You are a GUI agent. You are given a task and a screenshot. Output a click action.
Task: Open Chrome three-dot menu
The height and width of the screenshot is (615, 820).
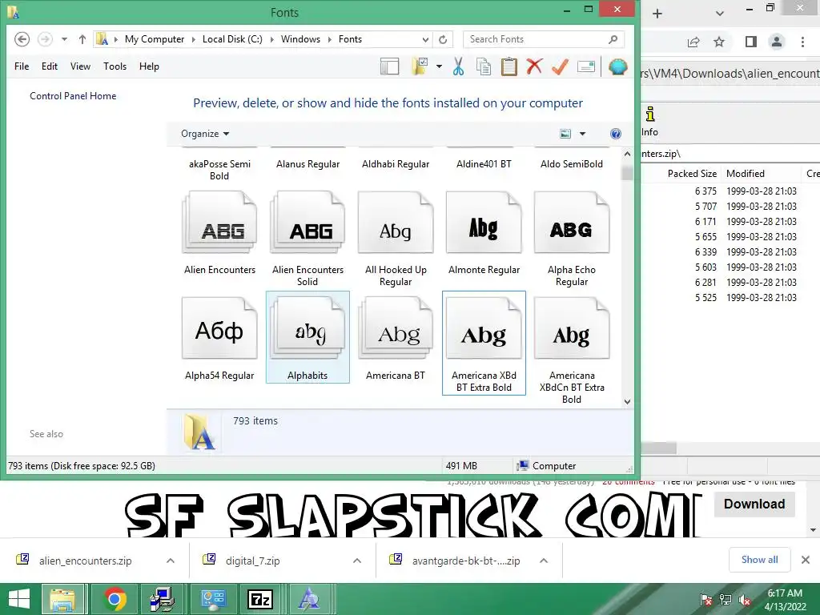pyautogui.click(x=802, y=42)
